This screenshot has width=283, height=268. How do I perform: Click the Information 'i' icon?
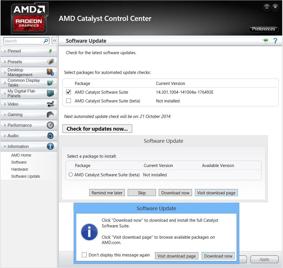pyautogui.click(x=50, y=146)
